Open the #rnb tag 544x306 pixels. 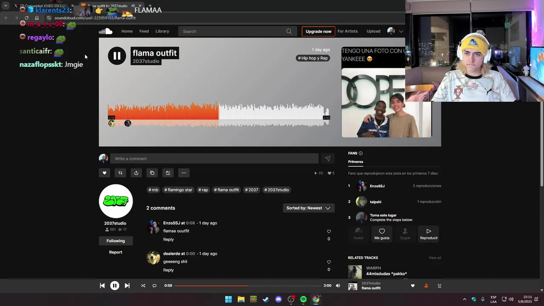tap(153, 190)
